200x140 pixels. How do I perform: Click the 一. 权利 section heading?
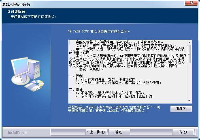click(76, 76)
